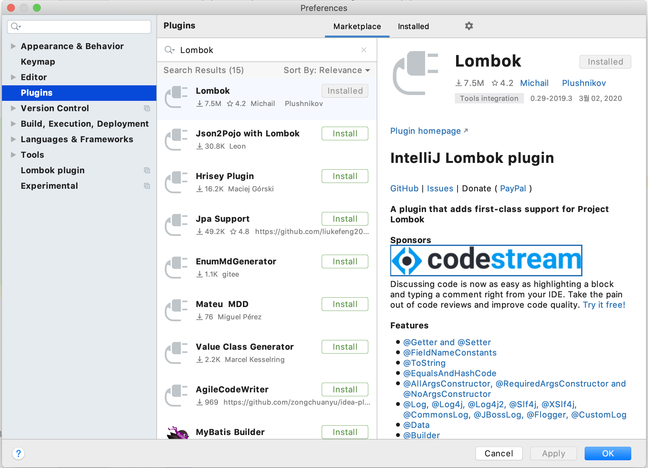The image size is (648, 468).
Task: Click the project-level icon beside Version Control
Action: pyautogui.click(x=147, y=108)
